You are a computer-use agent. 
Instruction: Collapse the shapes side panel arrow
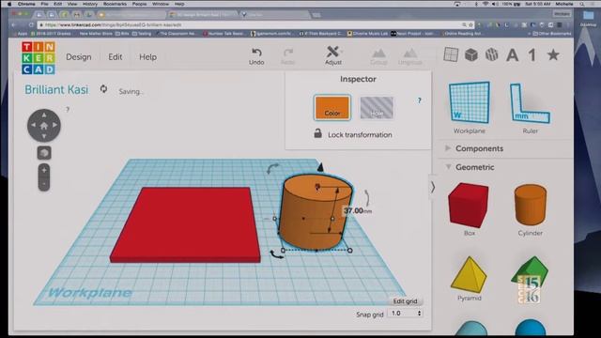tap(432, 188)
